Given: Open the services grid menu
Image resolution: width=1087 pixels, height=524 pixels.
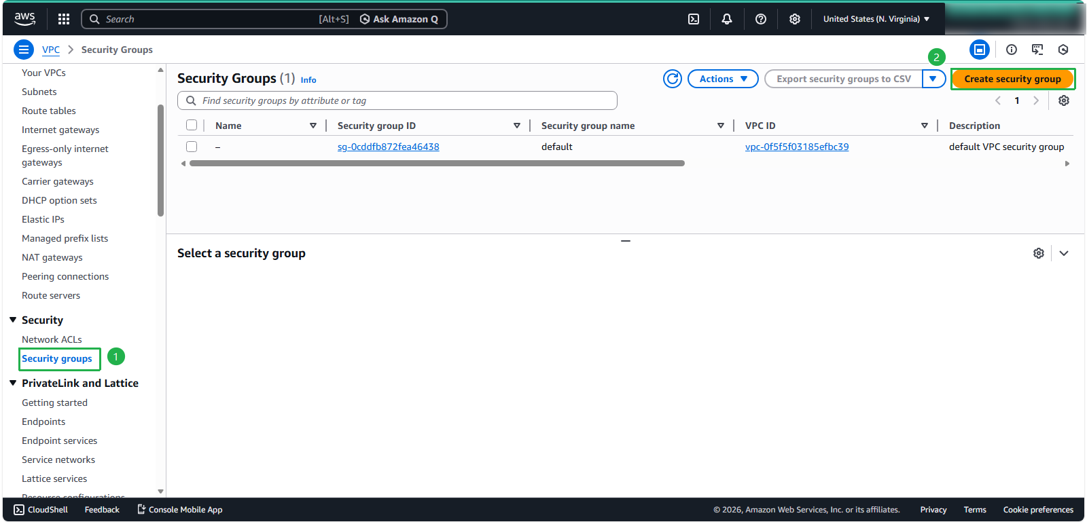Looking at the screenshot, I should (64, 19).
